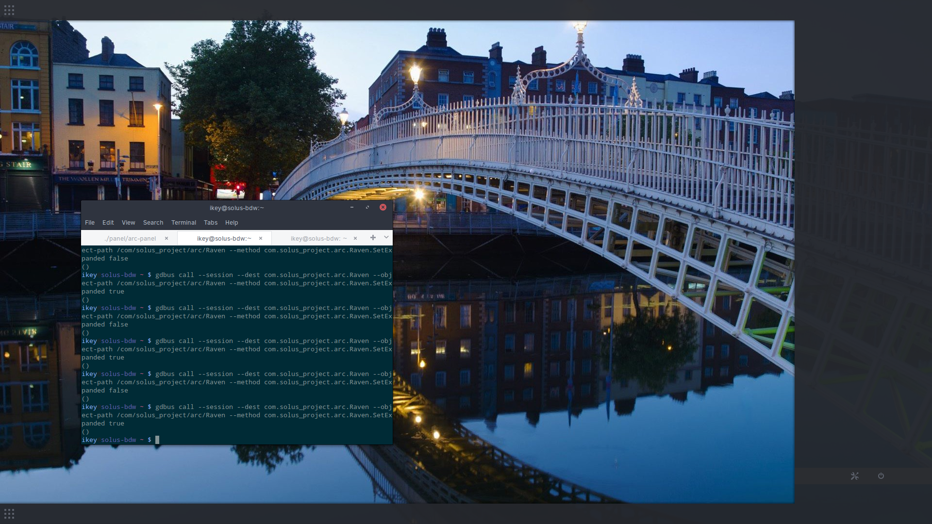Open the View menu
This screenshot has width=932, height=524.
point(128,223)
